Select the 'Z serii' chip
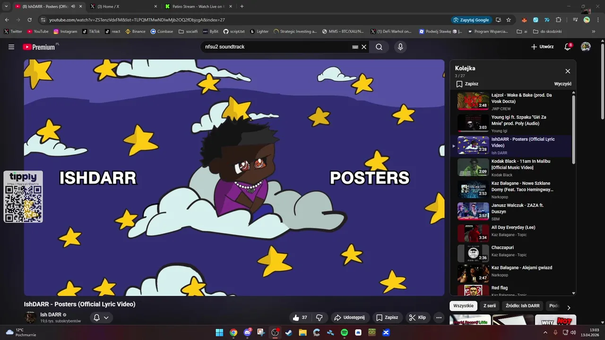 tap(490, 306)
